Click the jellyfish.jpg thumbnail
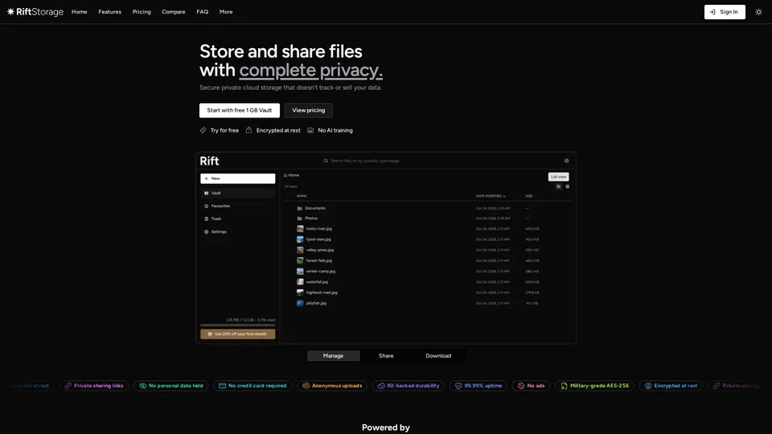The width and height of the screenshot is (772, 434). click(x=300, y=303)
